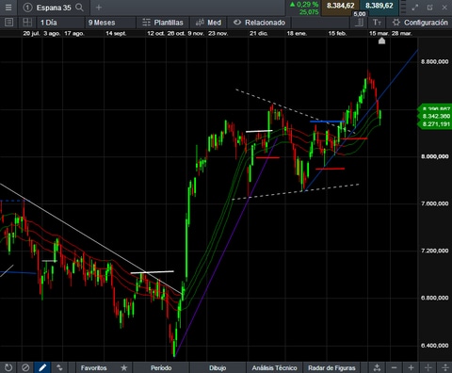Click the favorites star icon
452x373 pixels.
coord(124,367)
